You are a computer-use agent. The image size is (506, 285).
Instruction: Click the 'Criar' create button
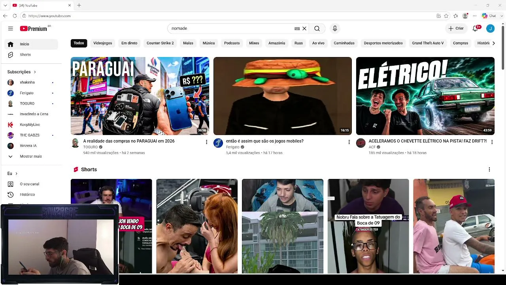[456, 28]
